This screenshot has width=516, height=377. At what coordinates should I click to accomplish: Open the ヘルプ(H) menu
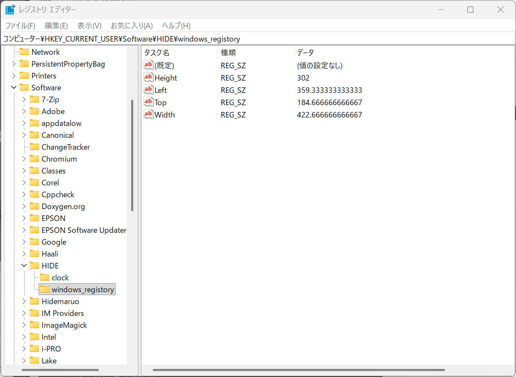177,25
